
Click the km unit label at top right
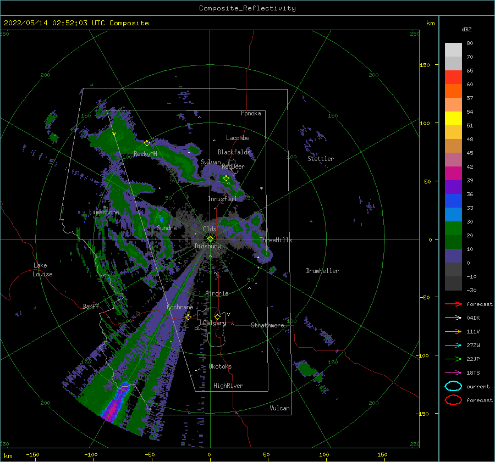(430, 23)
